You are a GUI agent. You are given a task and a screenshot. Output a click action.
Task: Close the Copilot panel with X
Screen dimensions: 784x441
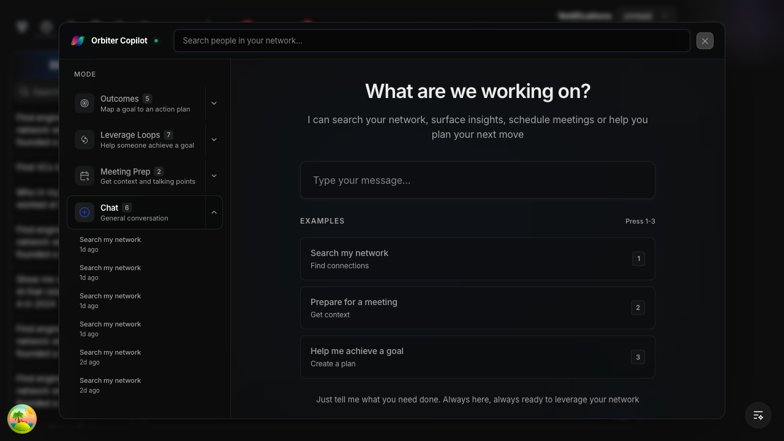point(705,41)
